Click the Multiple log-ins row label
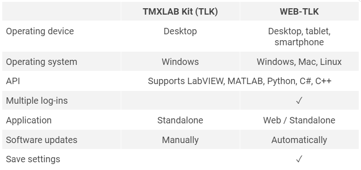This screenshot has height=170, width=361. [x=37, y=101]
